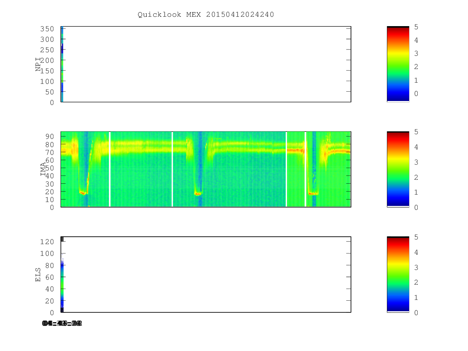Click the overlapping time labels below the ELS panel
This screenshot has width=468, height=351.
pos(62,323)
